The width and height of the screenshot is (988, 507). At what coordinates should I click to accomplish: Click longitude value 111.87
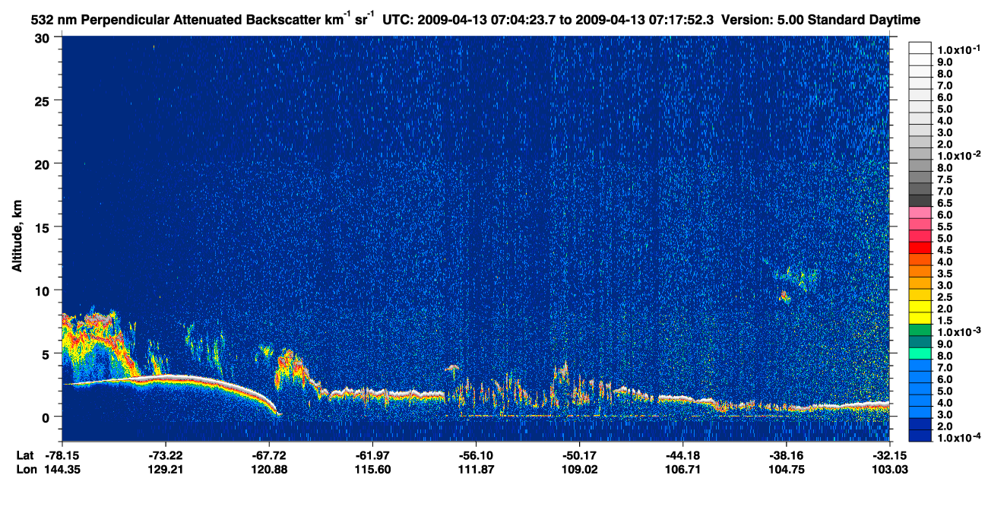(476, 469)
